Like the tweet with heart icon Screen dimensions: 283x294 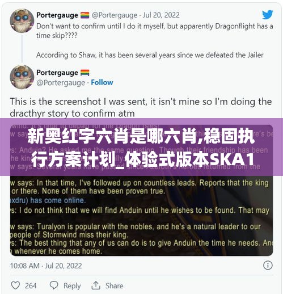tap(15, 285)
